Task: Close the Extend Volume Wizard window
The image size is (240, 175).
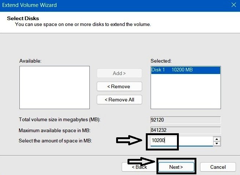Action: (x=233, y=5)
